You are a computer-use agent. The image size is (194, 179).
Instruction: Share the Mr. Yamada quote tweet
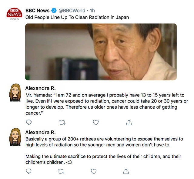click(x=129, y=122)
